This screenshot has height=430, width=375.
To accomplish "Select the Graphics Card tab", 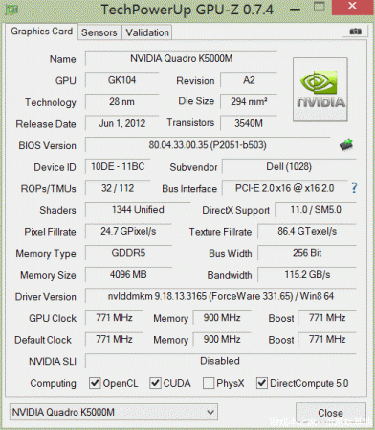I will (42, 32).
